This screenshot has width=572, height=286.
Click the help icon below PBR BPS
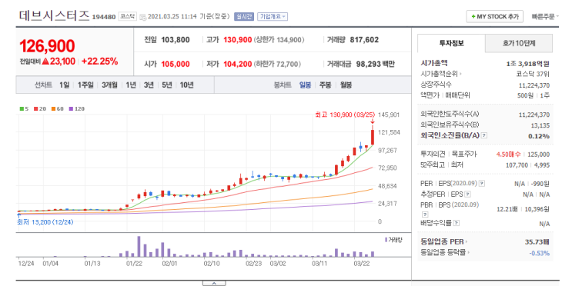pyautogui.click(x=425, y=214)
